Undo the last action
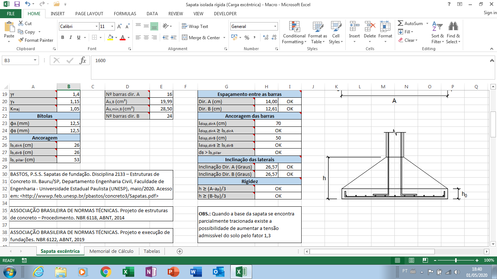Screen dimensions: 497x279 point(28,4)
